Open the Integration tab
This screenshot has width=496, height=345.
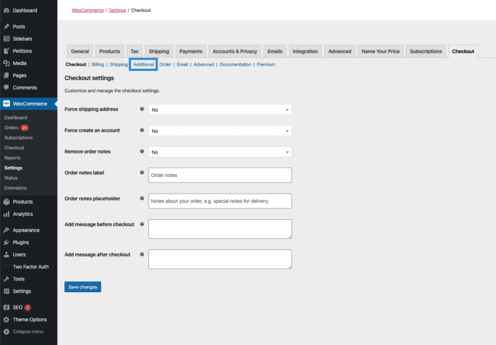305,52
